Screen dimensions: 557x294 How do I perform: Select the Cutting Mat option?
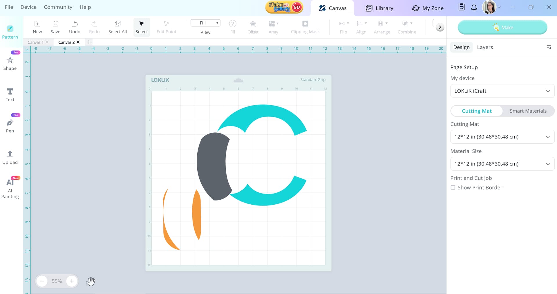tap(477, 111)
